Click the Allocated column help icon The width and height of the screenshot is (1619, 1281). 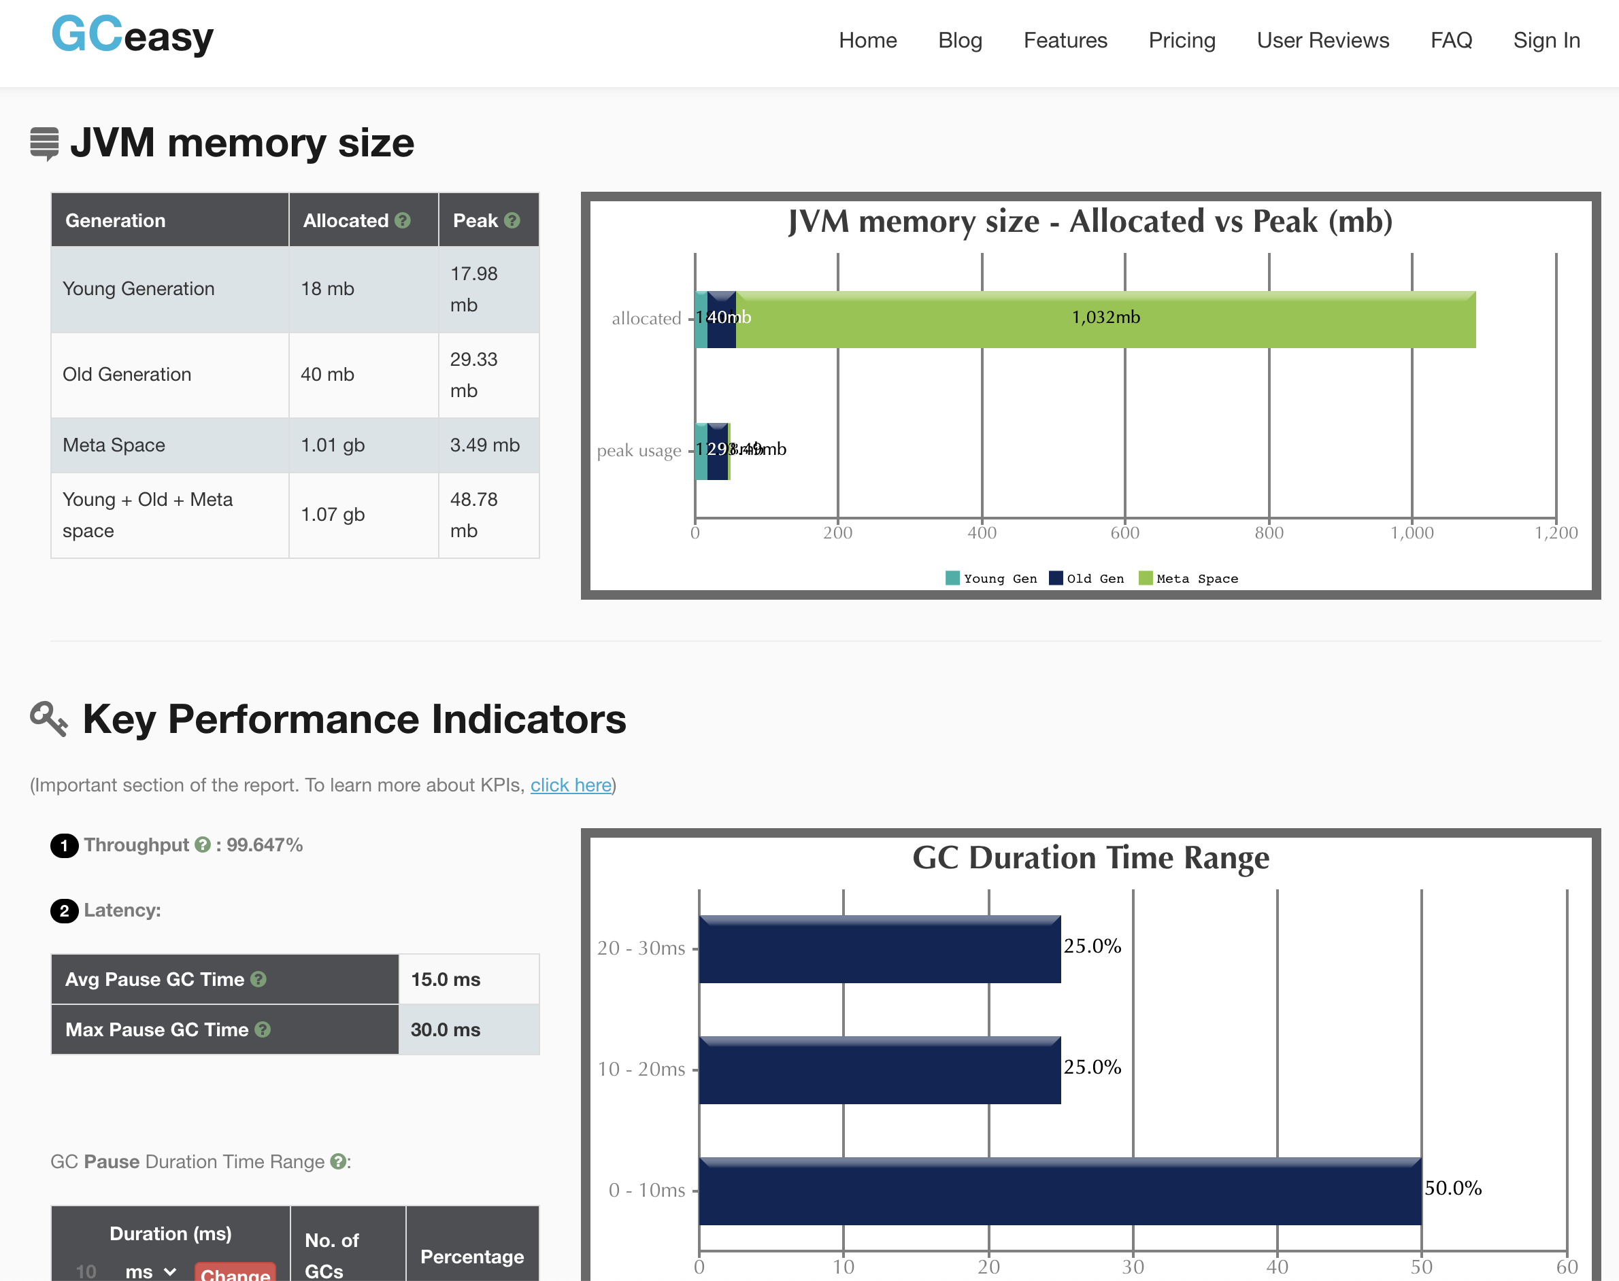point(403,220)
